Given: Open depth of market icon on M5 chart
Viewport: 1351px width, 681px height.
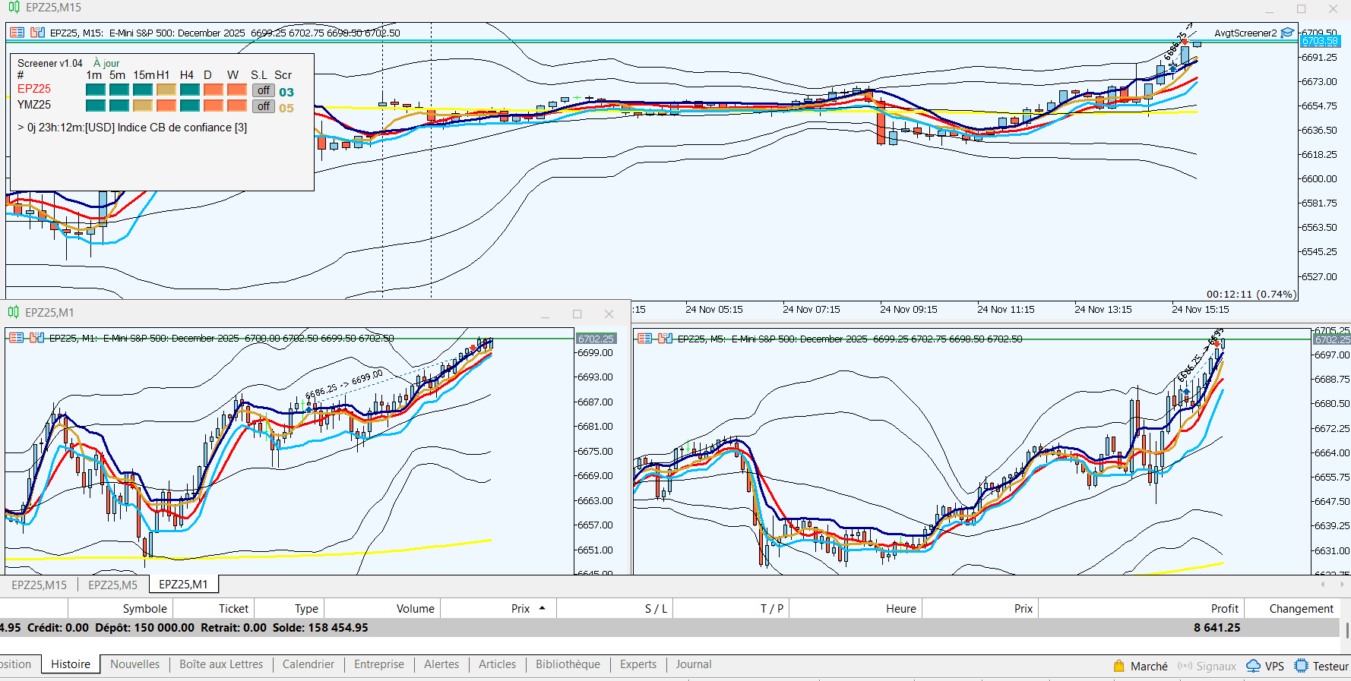Looking at the screenshot, I should tap(665, 339).
